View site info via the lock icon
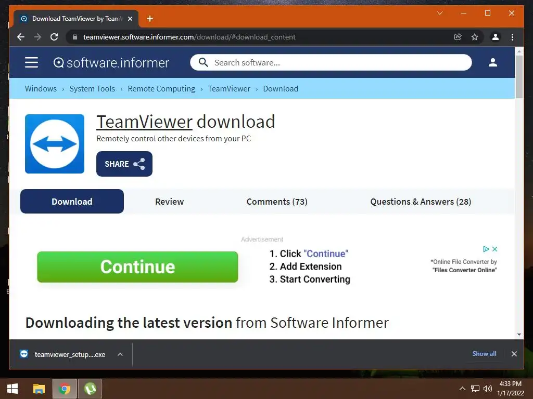This screenshot has width=533, height=399. coord(75,37)
